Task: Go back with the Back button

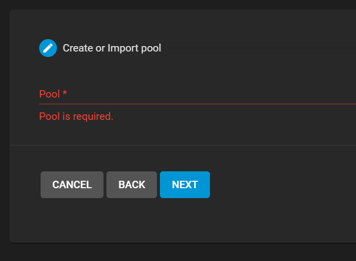Action: pos(132,185)
